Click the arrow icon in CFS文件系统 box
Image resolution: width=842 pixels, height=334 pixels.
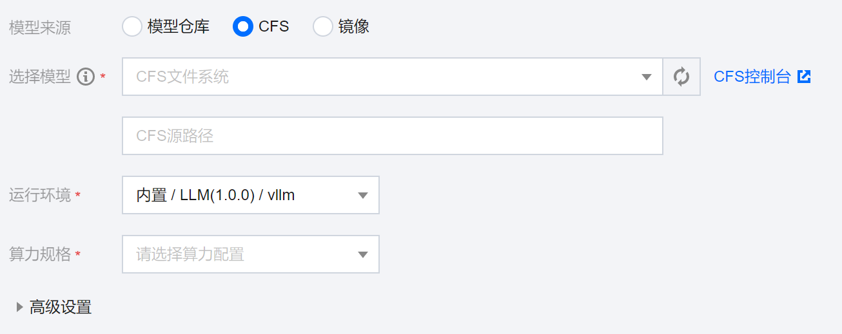click(647, 77)
